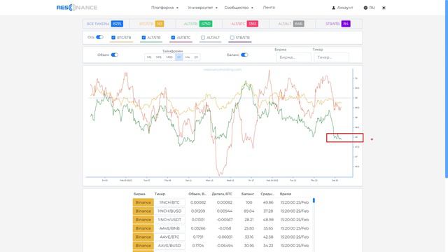Toggle the Баланс switch
Viewport: 448px width, 252px height.
[x=244, y=55]
